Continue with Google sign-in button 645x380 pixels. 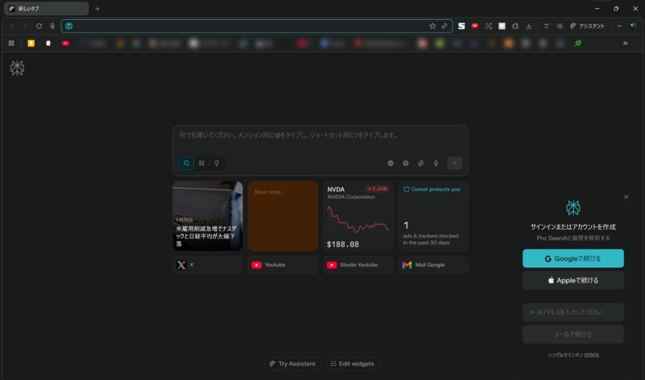pyautogui.click(x=573, y=258)
